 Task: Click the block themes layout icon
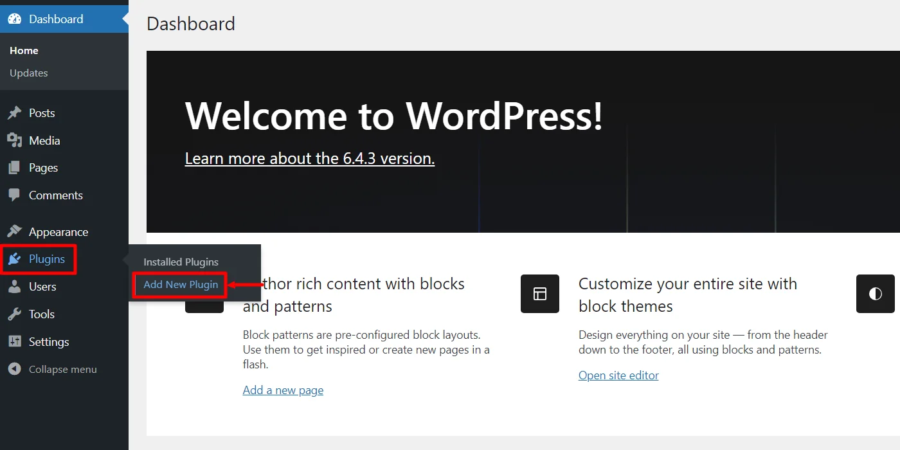click(x=540, y=294)
